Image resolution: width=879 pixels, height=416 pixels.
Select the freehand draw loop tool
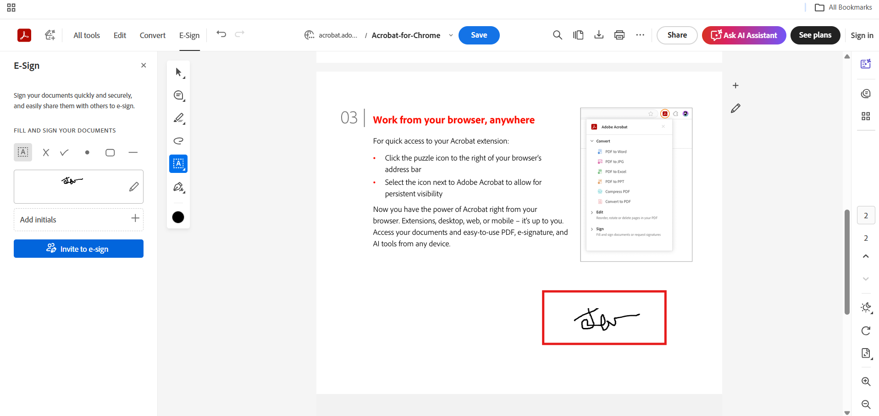coord(178,141)
